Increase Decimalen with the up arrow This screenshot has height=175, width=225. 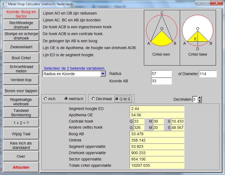200,98
